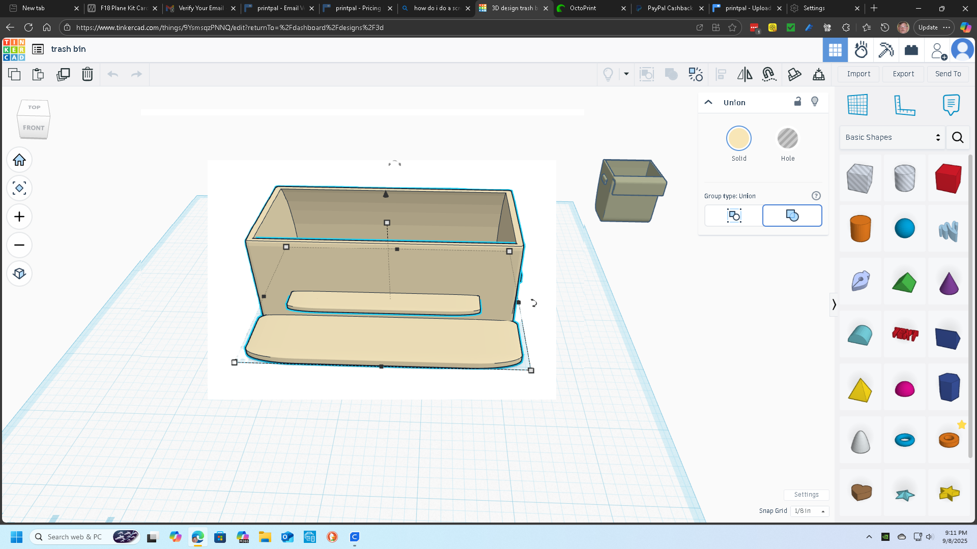Open Basic Shapes library dropdown
977x549 pixels.
892,137
